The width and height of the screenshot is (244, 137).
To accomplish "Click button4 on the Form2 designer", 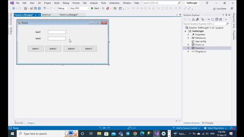I will (x=71, y=49).
